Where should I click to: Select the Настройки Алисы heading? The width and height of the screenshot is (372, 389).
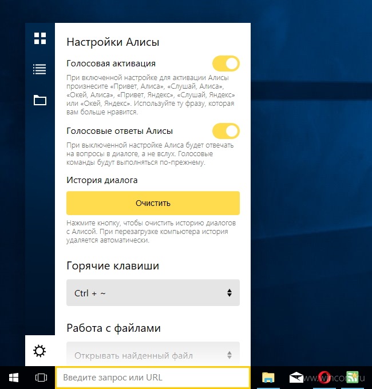tap(113, 42)
